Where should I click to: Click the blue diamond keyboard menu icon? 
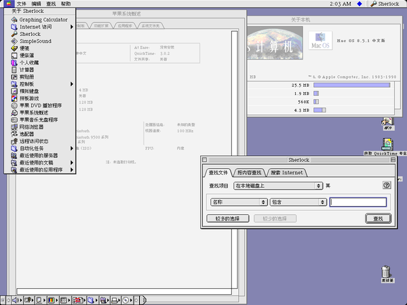coord(360,3)
